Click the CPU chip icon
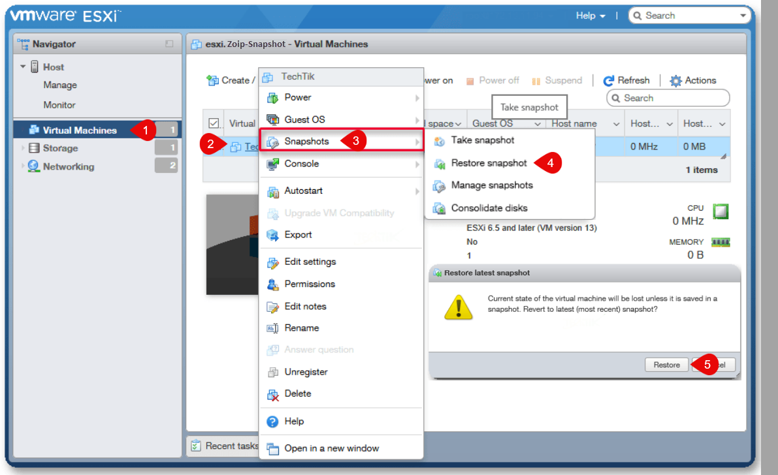This screenshot has width=778, height=475. point(721,211)
